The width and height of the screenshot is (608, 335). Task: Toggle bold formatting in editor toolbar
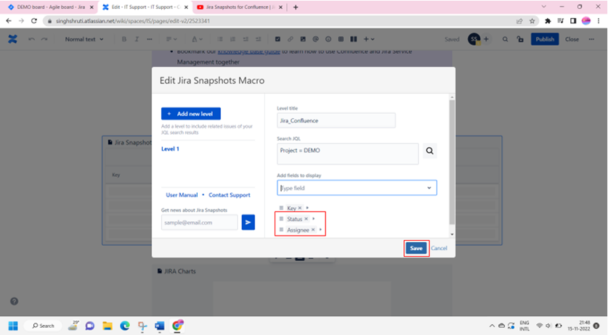(x=124, y=39)
